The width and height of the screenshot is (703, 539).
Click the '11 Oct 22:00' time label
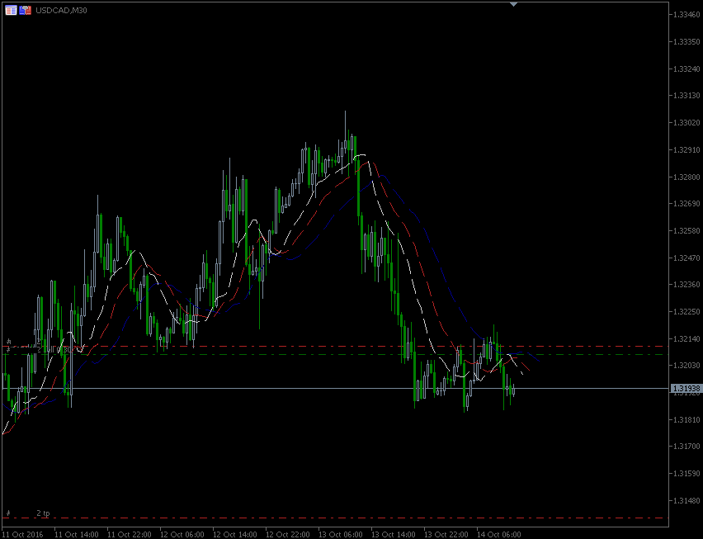[129, 535]
